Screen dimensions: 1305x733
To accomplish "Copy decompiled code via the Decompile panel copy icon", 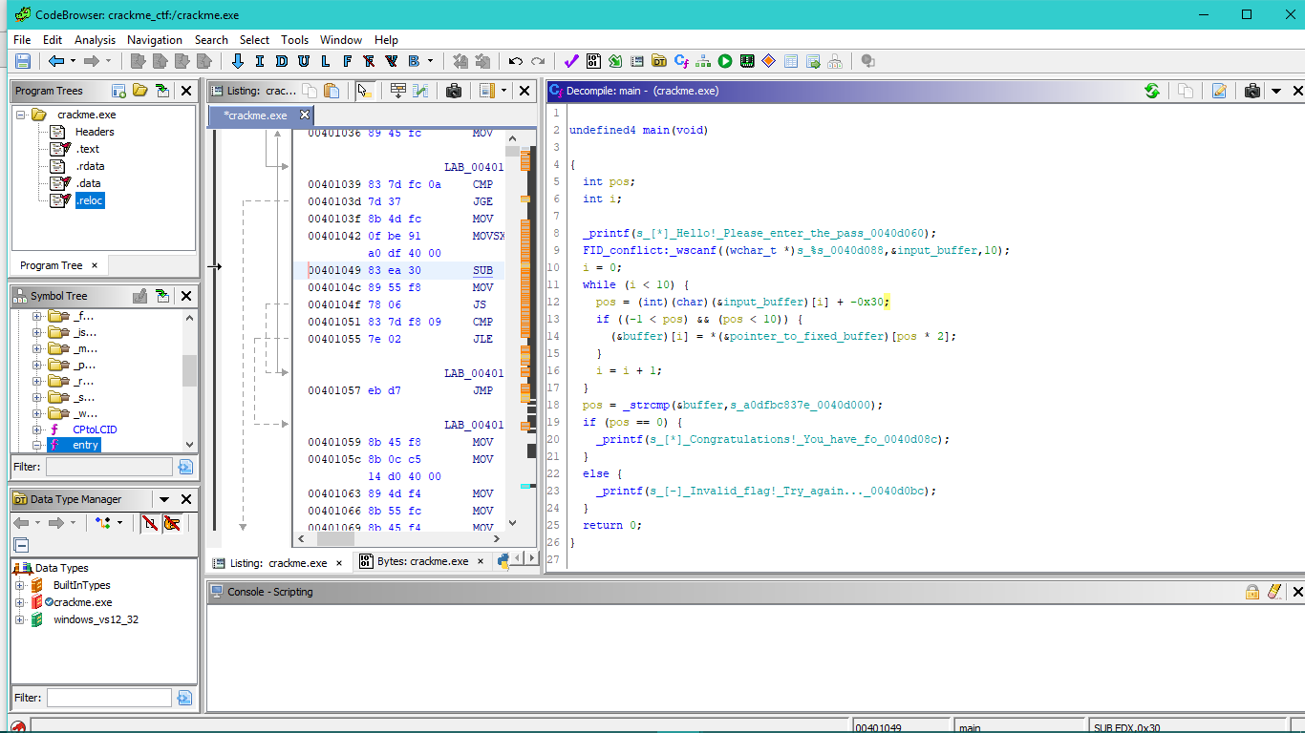I will (1185, 91).
